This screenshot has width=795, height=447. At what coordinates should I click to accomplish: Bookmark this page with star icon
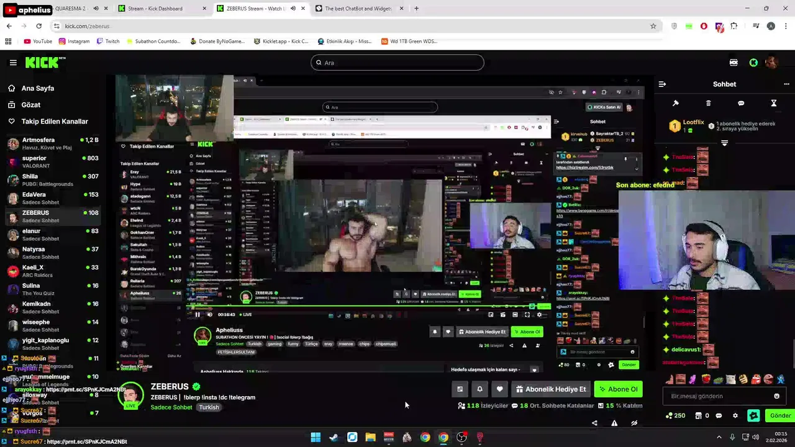pos(653,26)
